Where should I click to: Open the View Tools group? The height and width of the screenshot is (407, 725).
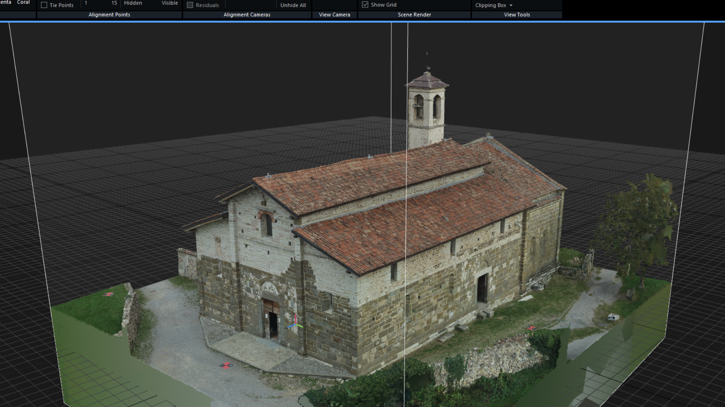[x=517, y=15]
